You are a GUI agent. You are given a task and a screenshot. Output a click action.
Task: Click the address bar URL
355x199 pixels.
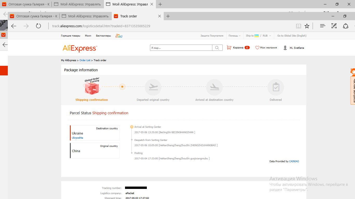click(x=101, y=26)
